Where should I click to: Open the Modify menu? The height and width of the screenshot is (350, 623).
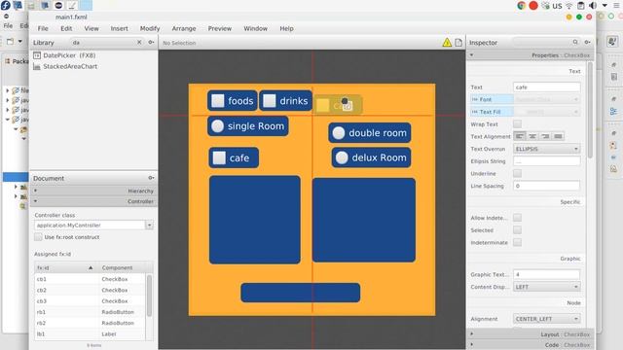(x=150, y=28)
